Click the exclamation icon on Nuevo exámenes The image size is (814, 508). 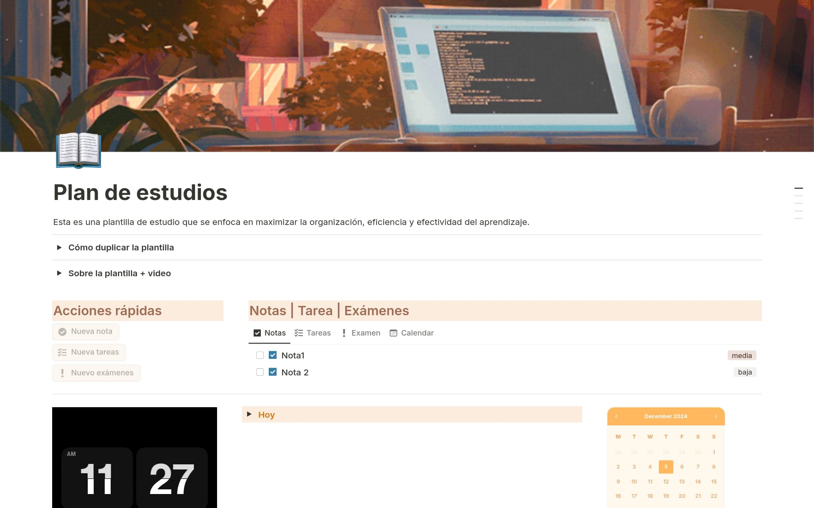coord(62,373)
